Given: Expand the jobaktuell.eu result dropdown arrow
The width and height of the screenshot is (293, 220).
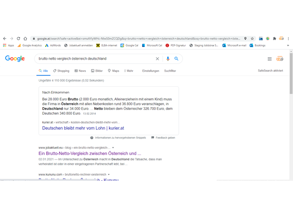Looking at the screenshot, I should pos(113,148).
